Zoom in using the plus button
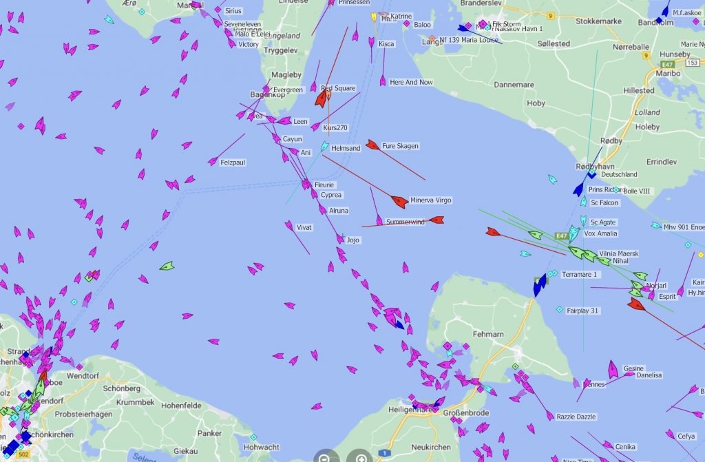705x462 pixels. (360, 457)
